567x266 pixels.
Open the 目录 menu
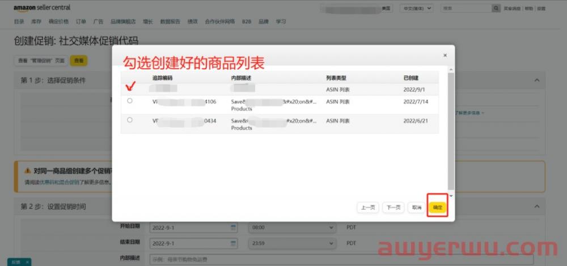click(x=19, y=22)
